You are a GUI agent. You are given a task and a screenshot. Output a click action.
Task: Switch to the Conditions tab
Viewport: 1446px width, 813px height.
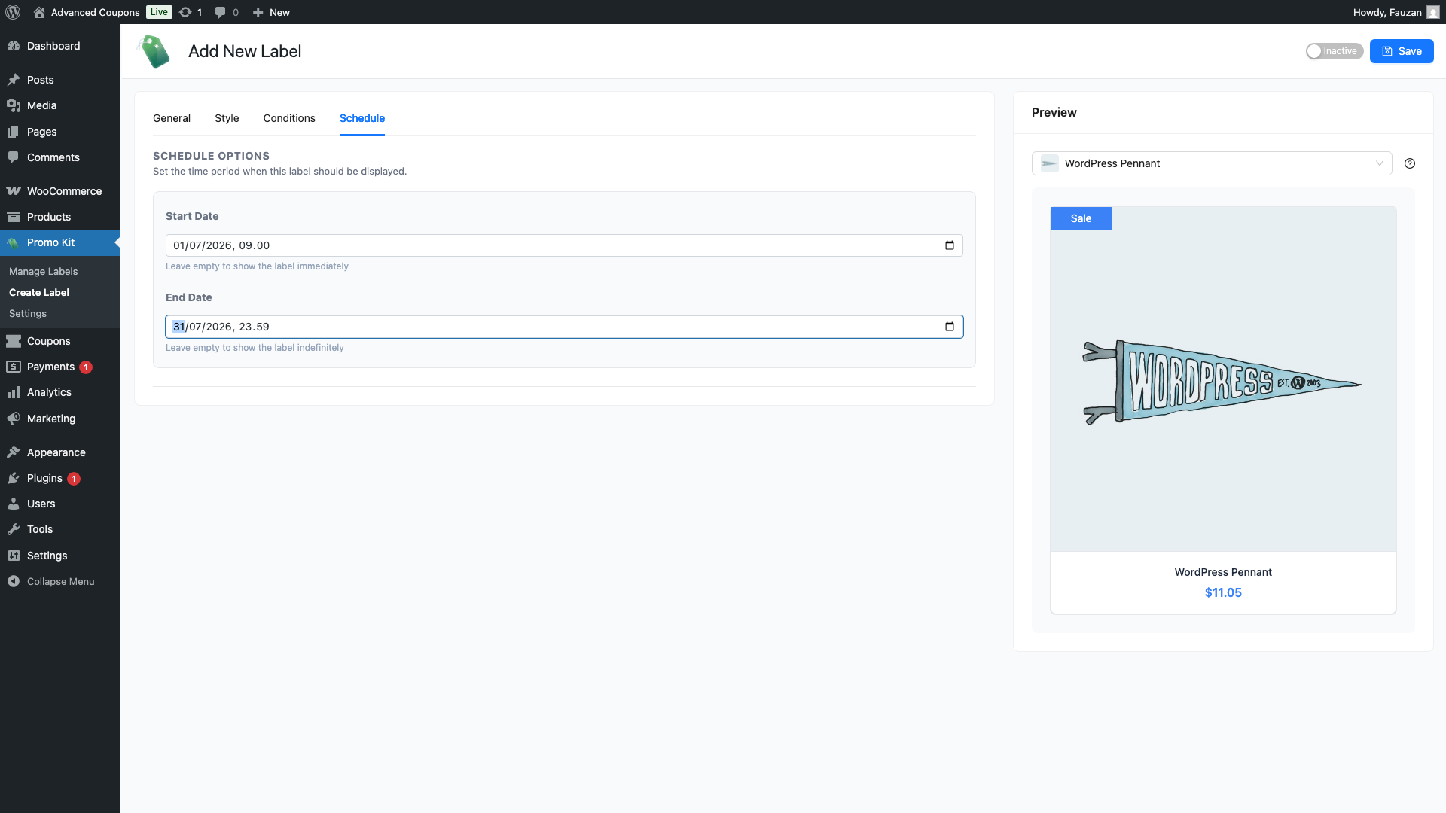pos(289,118)
